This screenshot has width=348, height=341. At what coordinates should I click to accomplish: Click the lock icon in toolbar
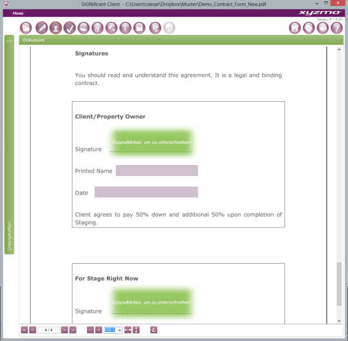(x=139, y=28)
